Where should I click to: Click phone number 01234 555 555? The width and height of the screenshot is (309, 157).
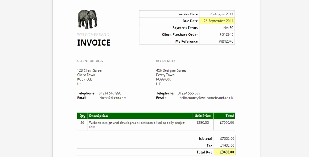(x=189, y=93)
